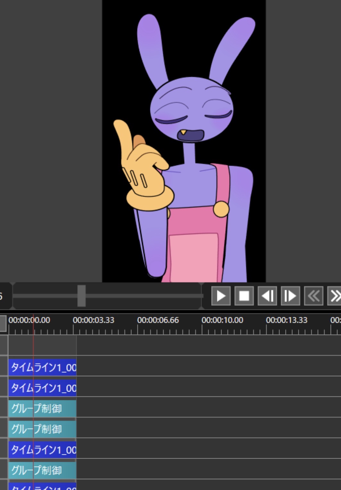Select the second グループ制御 clip from top
341x490 pixels.
pyautogui.click(x=42, y=429)
